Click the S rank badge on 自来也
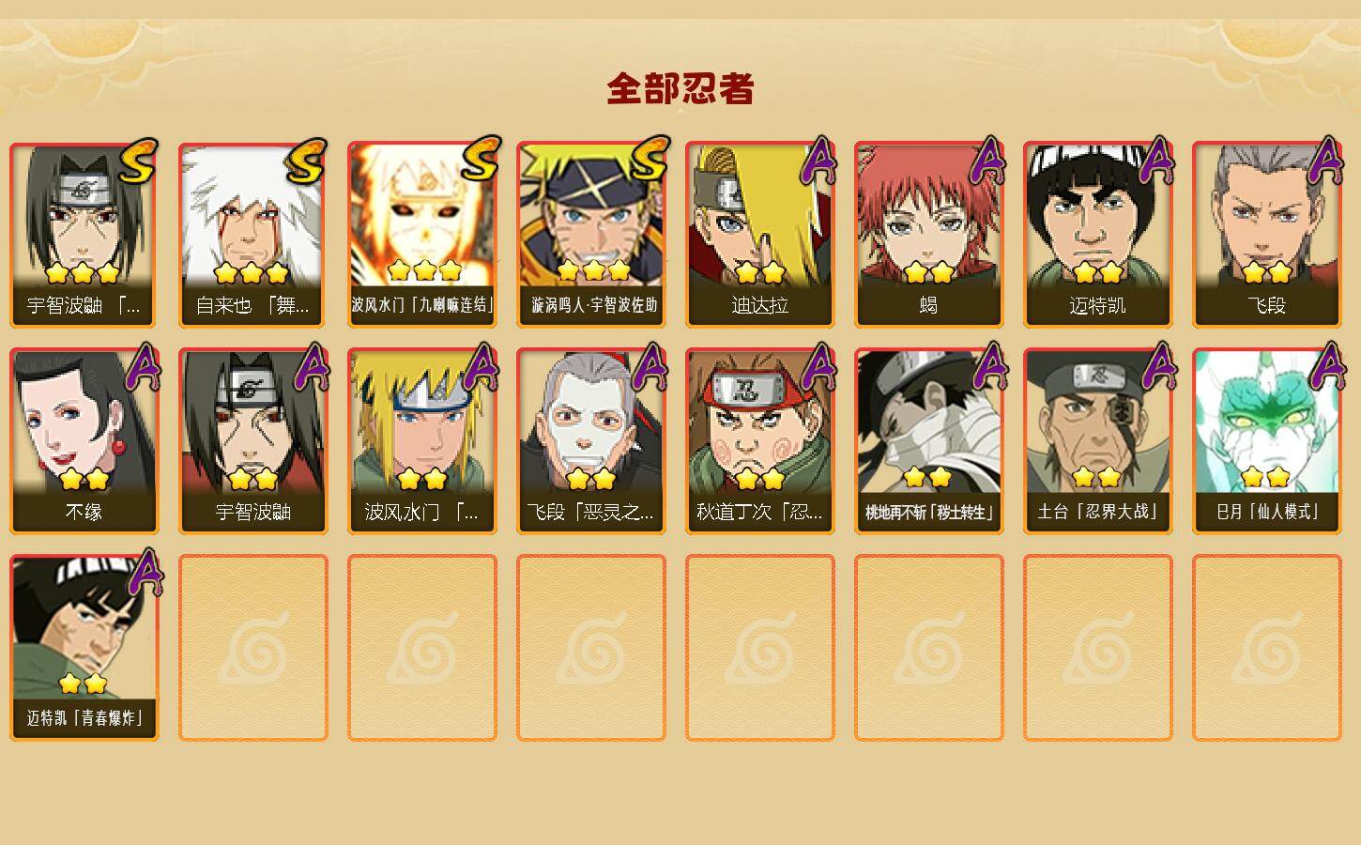Viewport: 1361px width, 845px height. tap(307, 161)
